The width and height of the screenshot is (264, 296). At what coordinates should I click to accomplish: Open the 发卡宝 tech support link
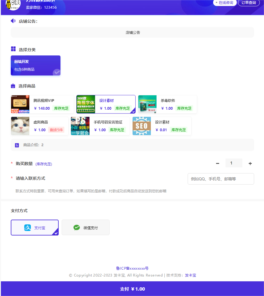point(190,275)
